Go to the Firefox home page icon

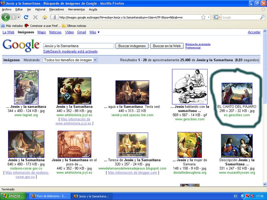tap(45, 17)
